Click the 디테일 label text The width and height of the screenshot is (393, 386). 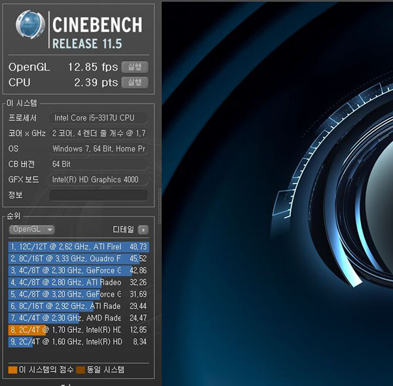[123, 230]
